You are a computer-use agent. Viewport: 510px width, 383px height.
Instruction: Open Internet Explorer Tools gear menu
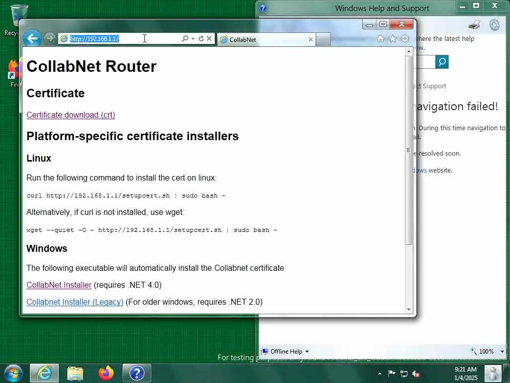(x=405, y=39)
